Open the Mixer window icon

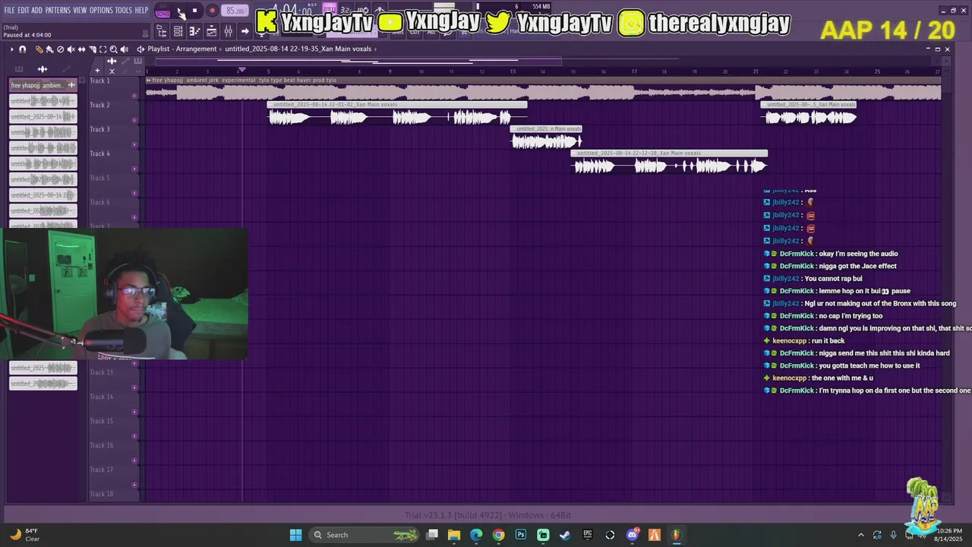coord(228,31)
